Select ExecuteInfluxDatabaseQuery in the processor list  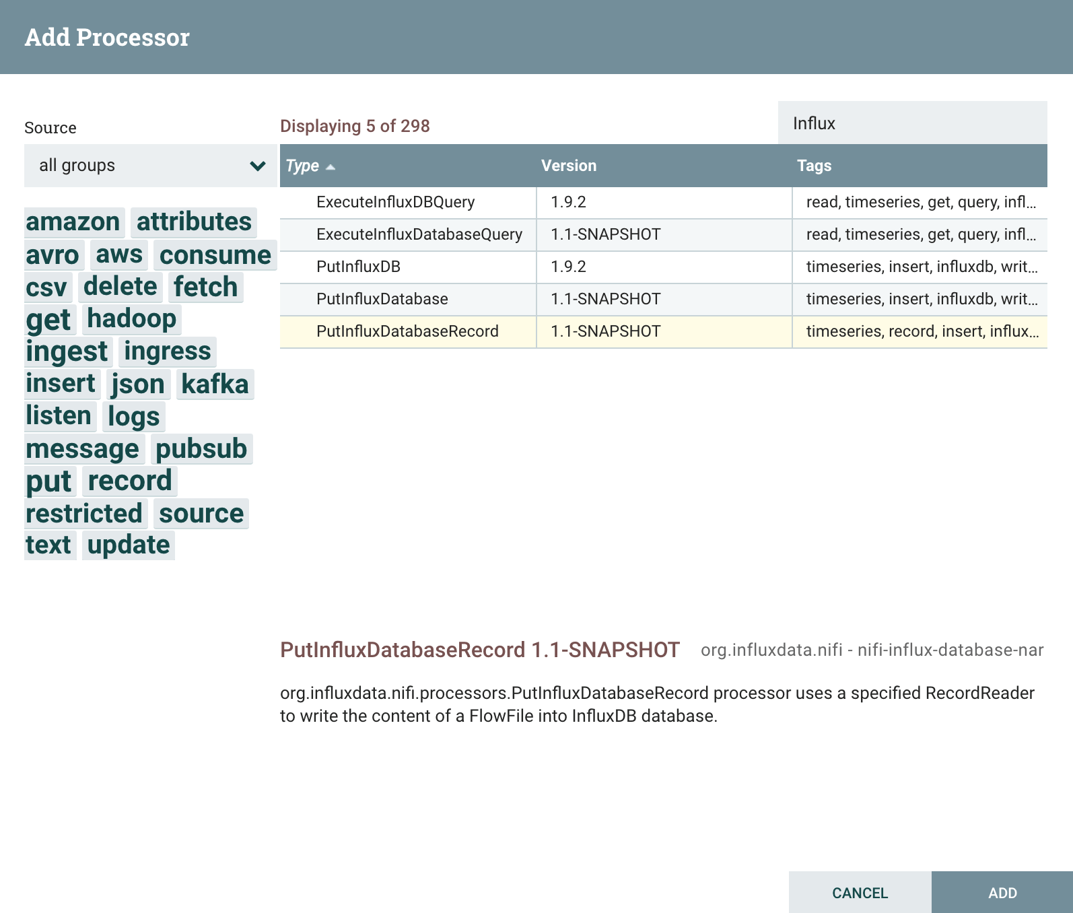pyautogui.click(x=419, y=234)
